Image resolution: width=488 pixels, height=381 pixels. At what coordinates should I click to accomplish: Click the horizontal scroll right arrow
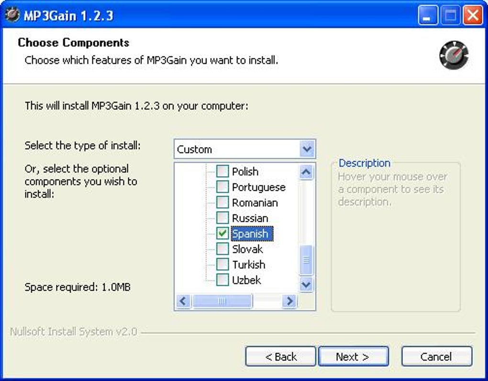(290, 301)
